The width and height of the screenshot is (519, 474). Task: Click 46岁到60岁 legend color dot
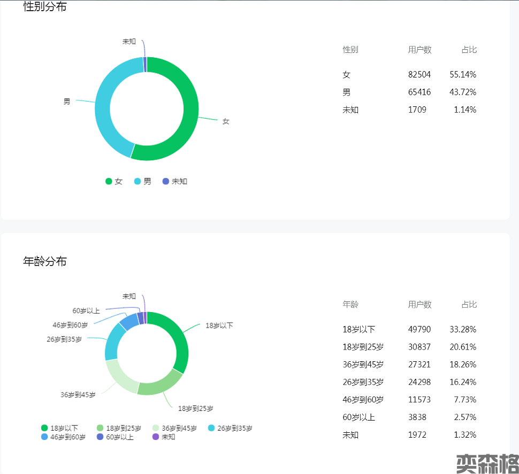(x=44, y=437)
